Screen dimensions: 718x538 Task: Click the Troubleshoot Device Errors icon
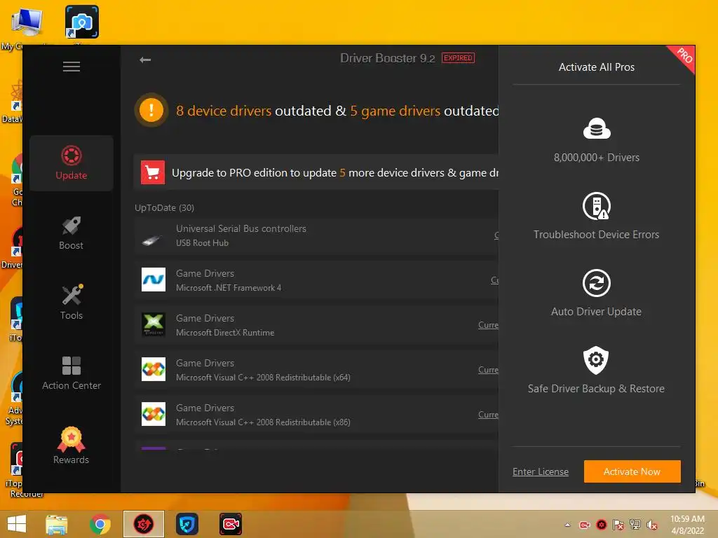tap(596, 206)
